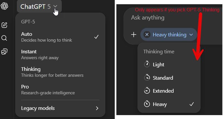Screen dimensions: 223x119
Task: Select Heavy thinking time option
Action: (169, 104)
